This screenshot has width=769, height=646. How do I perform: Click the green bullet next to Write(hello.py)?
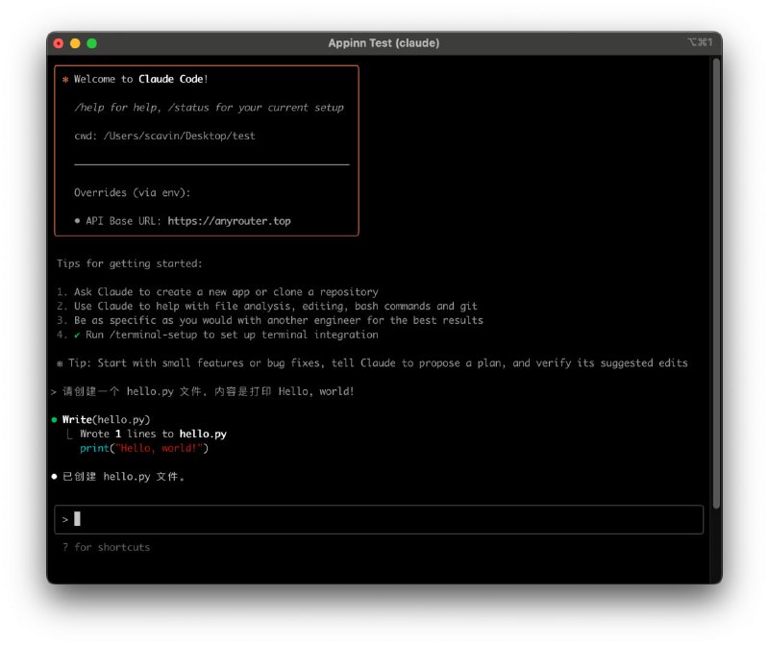(55, 420)
